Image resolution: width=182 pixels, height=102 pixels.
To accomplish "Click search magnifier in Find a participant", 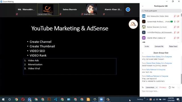I will click(x=143, y=11).
